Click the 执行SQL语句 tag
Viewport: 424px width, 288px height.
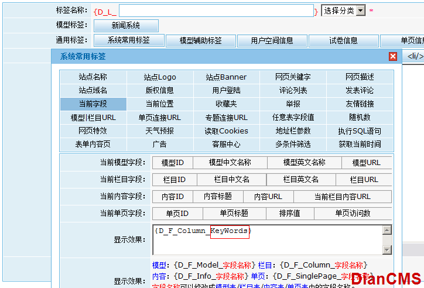coord(360,131)
